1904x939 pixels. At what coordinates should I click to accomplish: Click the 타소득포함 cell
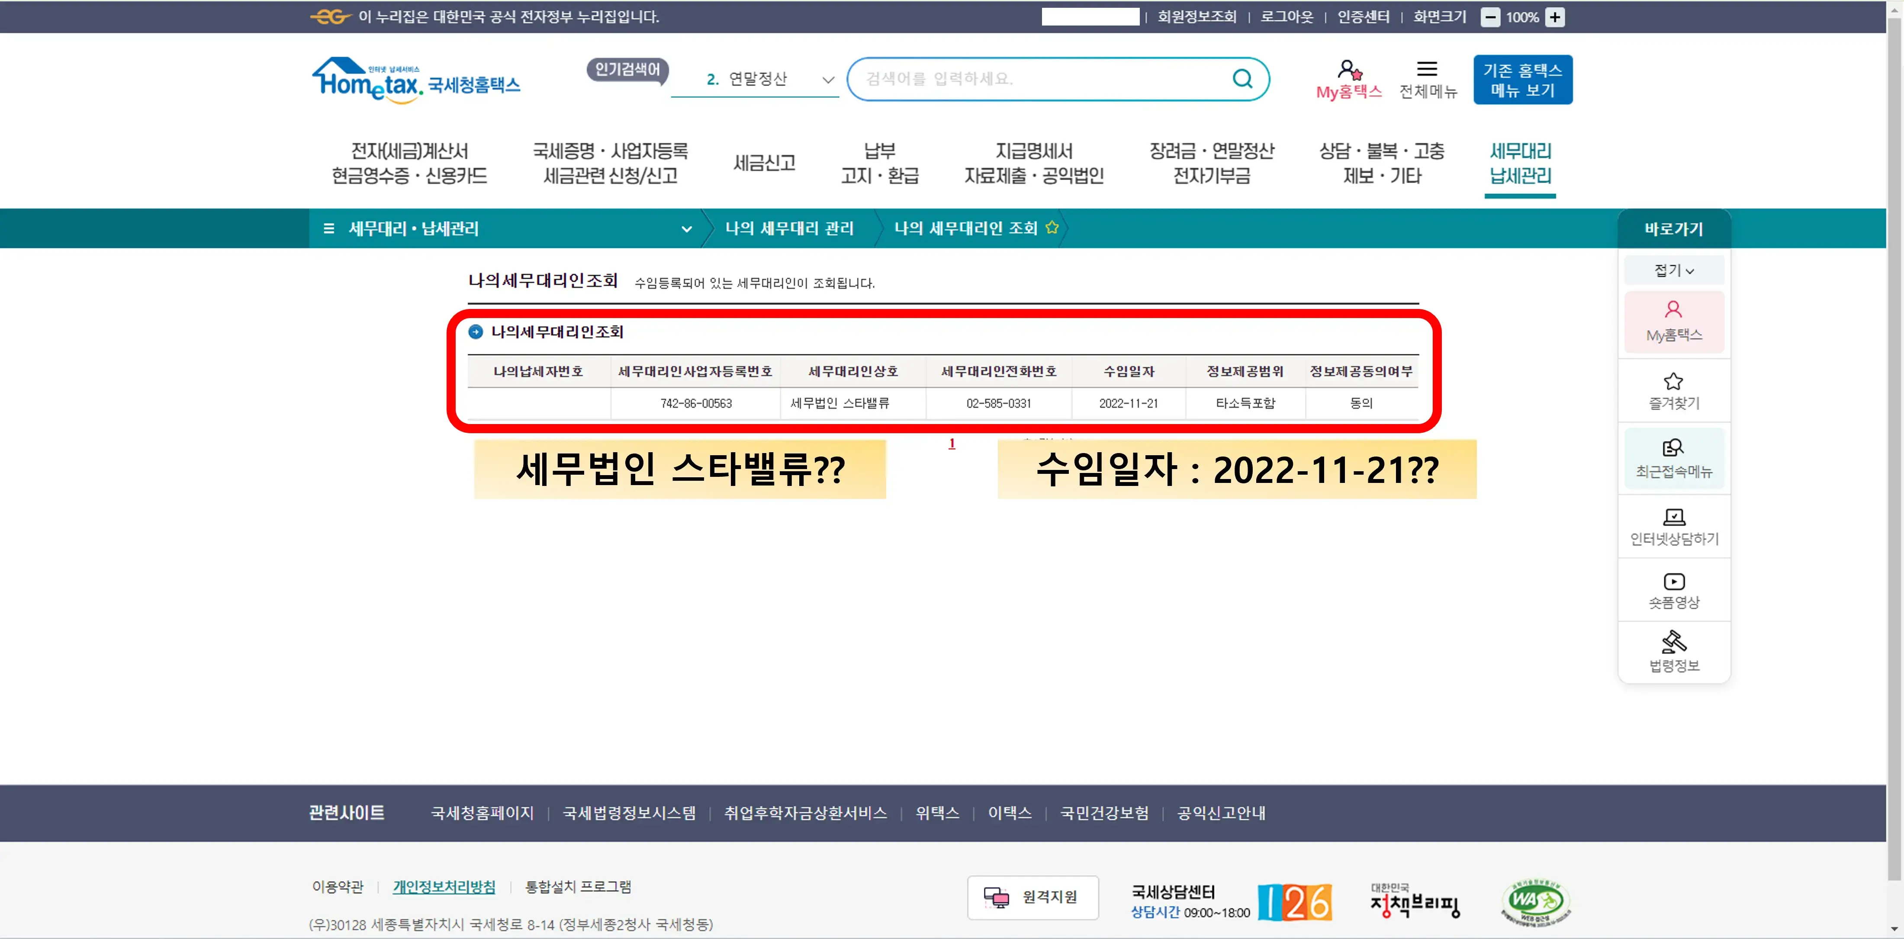click(x=1245, y=403)
